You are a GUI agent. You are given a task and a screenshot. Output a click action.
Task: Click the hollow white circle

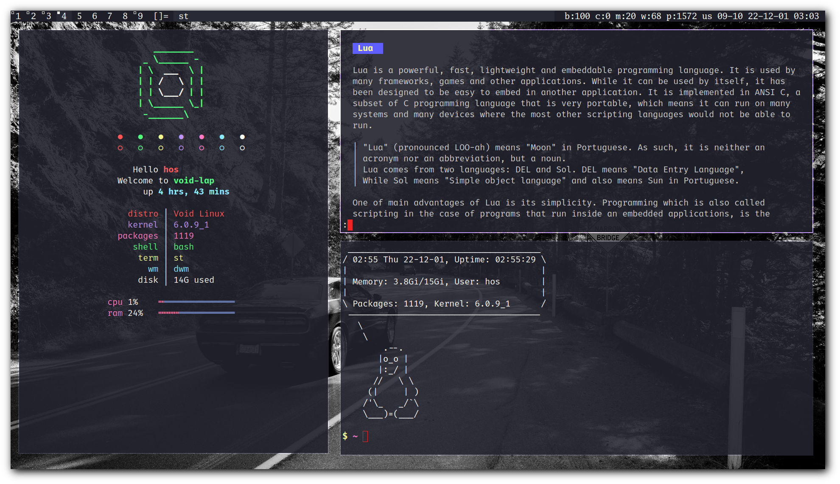tap(242, 148)
